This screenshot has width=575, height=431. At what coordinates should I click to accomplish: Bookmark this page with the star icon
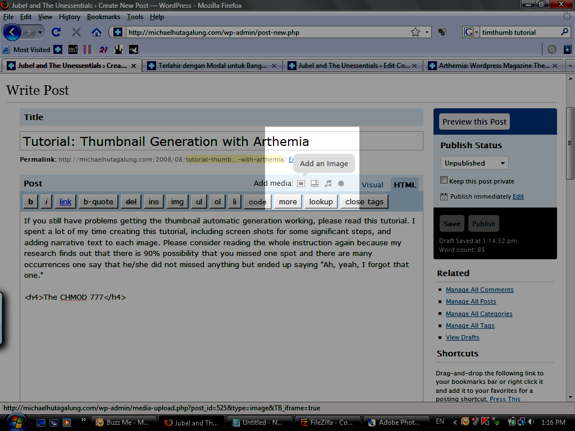(415, 32)
